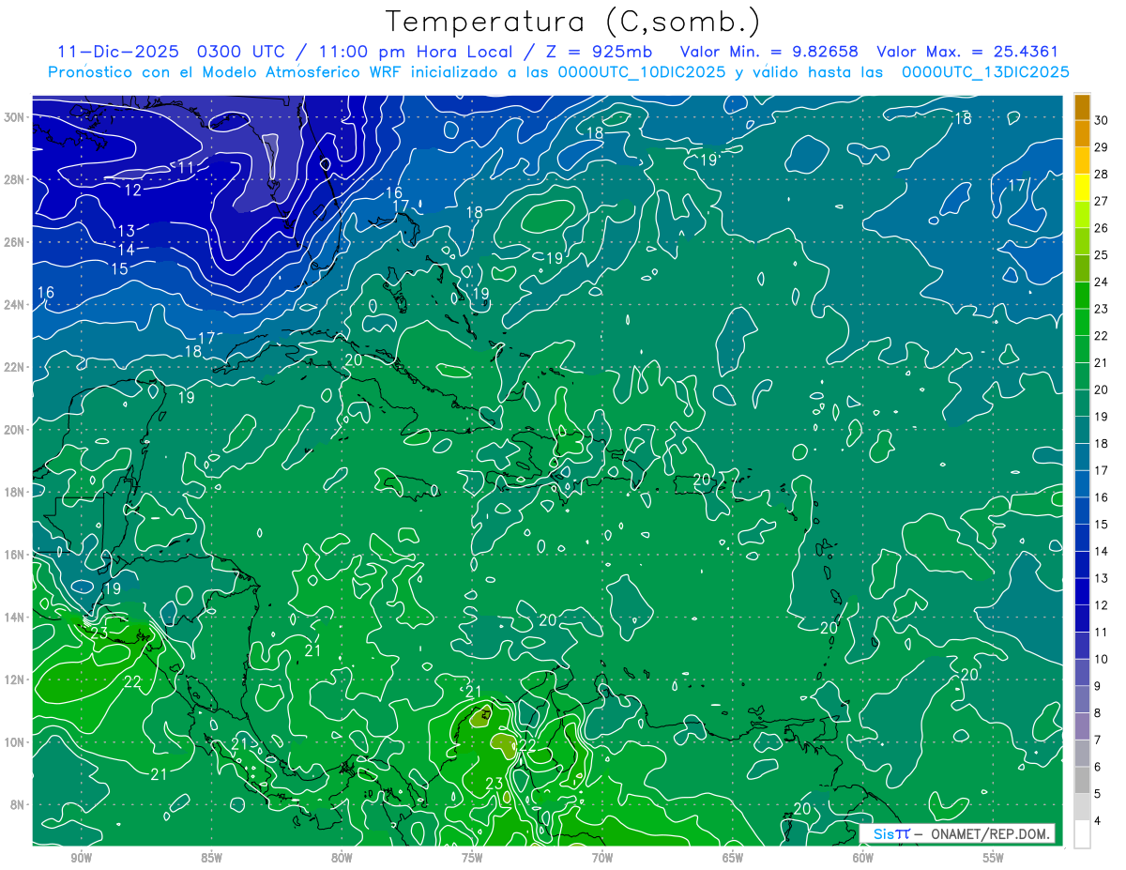Click the '14' contour label on map
This screenshot has width=1126, height=870.
126,250
